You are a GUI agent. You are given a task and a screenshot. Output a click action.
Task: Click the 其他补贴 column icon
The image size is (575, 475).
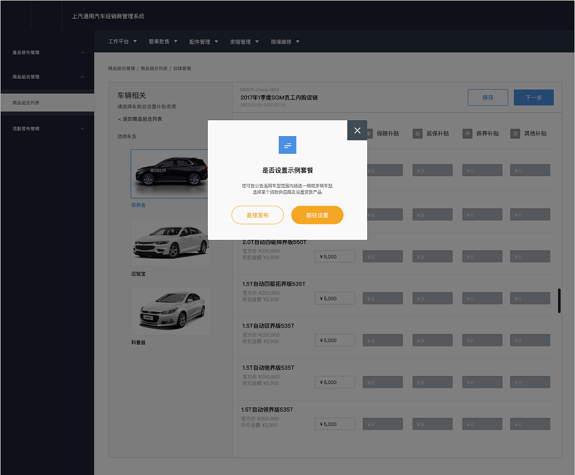tap(515, 134)
